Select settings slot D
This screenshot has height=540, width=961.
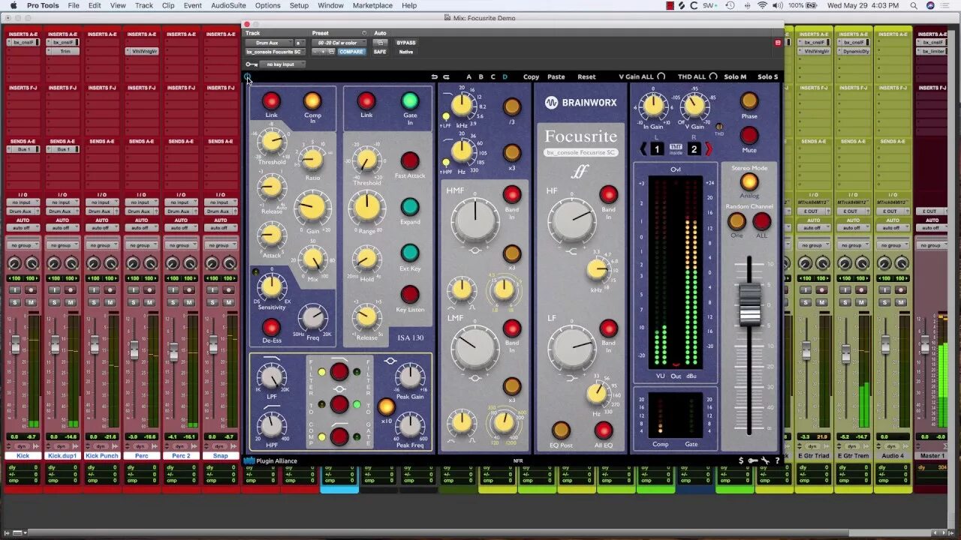[505, 76]
